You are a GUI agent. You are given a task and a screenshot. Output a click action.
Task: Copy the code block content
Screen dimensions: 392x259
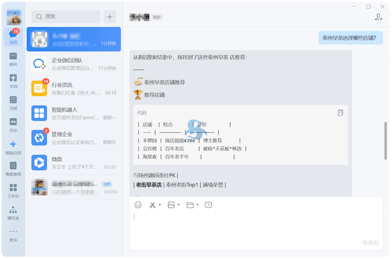coord(340,113)
